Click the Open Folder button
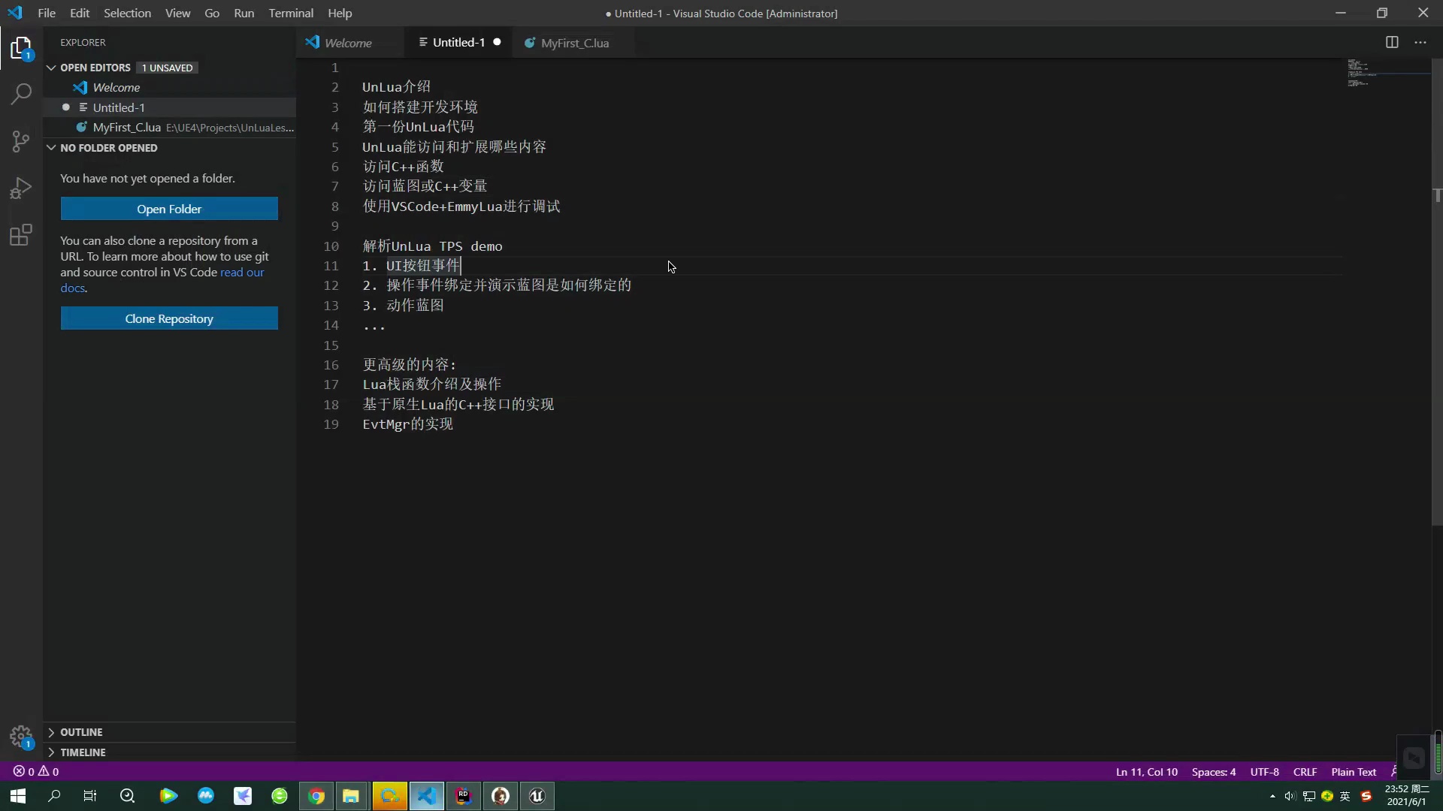Image resolution: width=1443 pixels, height=811 pixels. pyautogui.click(x=169, y=209)
